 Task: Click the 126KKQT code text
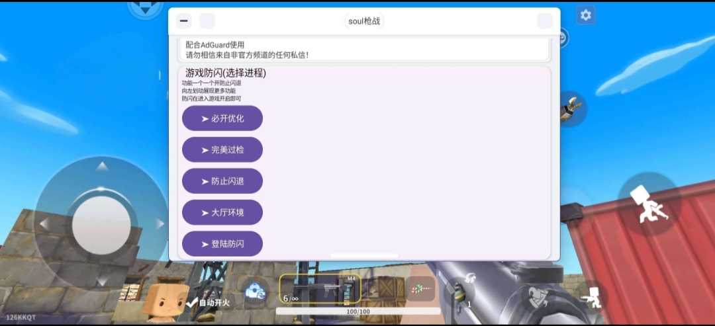point(21,317)
